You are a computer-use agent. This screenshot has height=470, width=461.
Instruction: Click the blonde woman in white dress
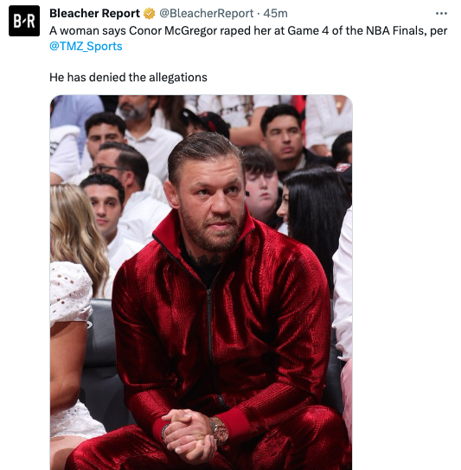pos(72,299)
